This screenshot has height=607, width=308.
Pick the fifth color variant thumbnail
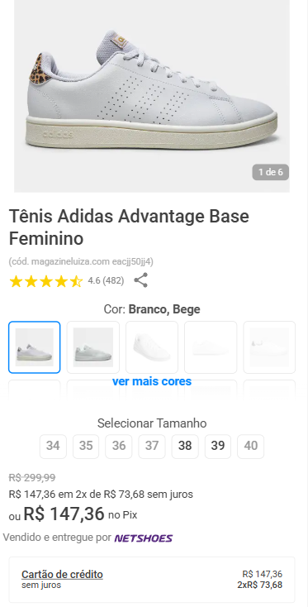point(269,347)
